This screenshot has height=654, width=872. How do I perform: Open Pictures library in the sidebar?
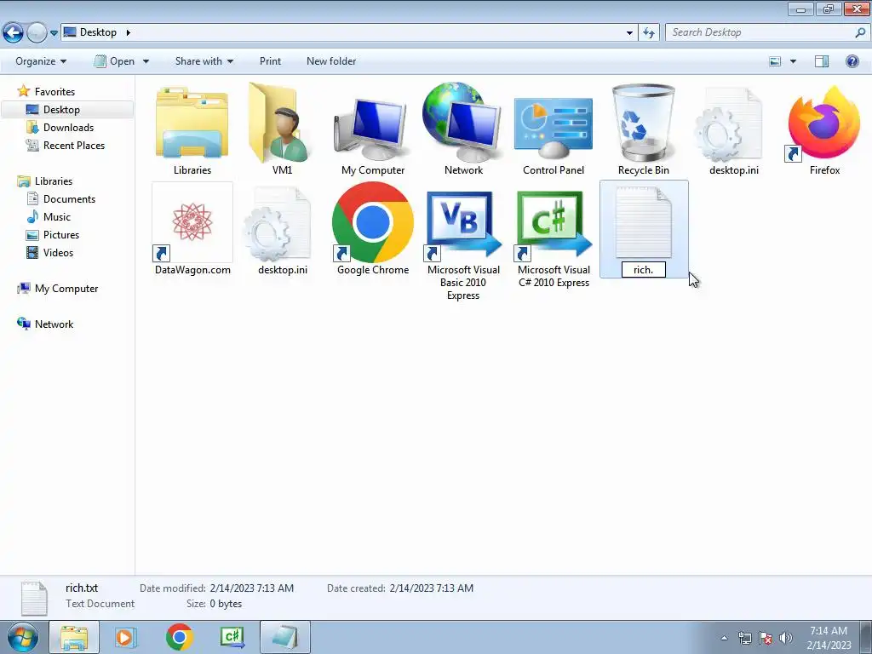(x=61, y=235)
